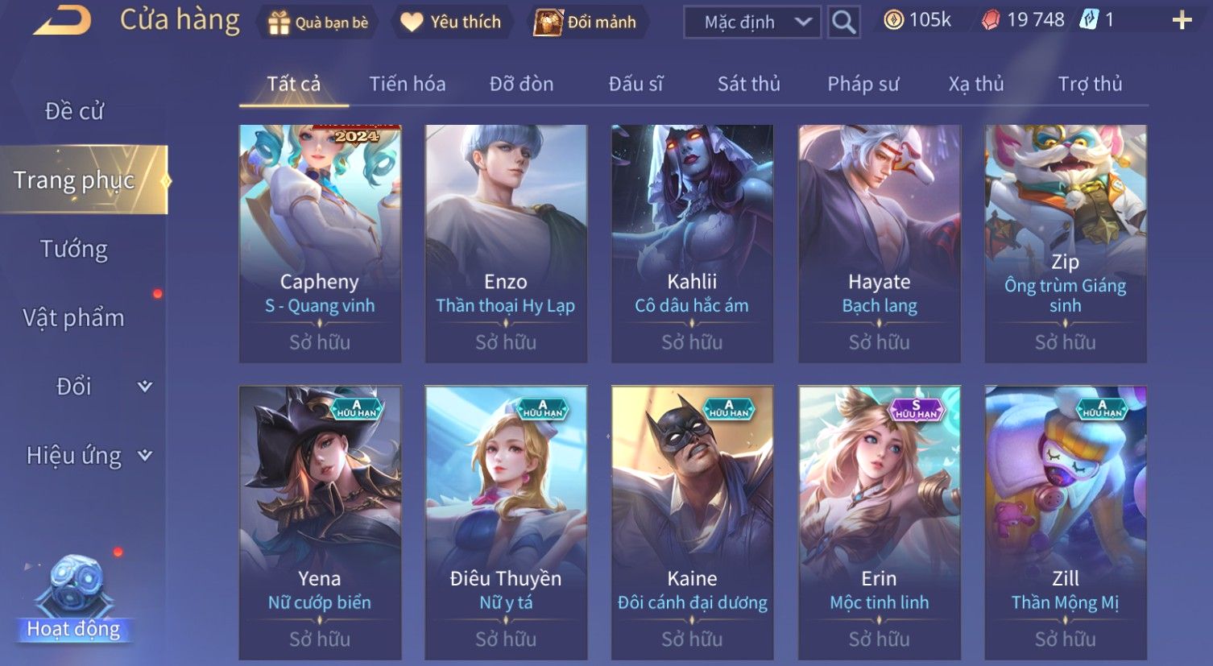Click the back arrow icon
This screenshot has width=1213, height=666.
[61, 20]
